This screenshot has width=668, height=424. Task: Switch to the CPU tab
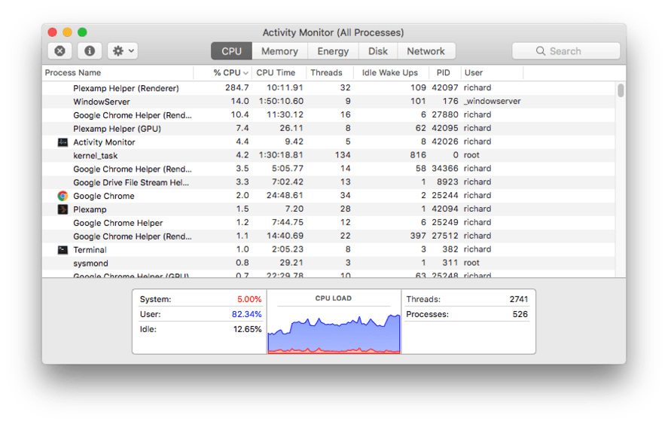(x=231, y=51)
